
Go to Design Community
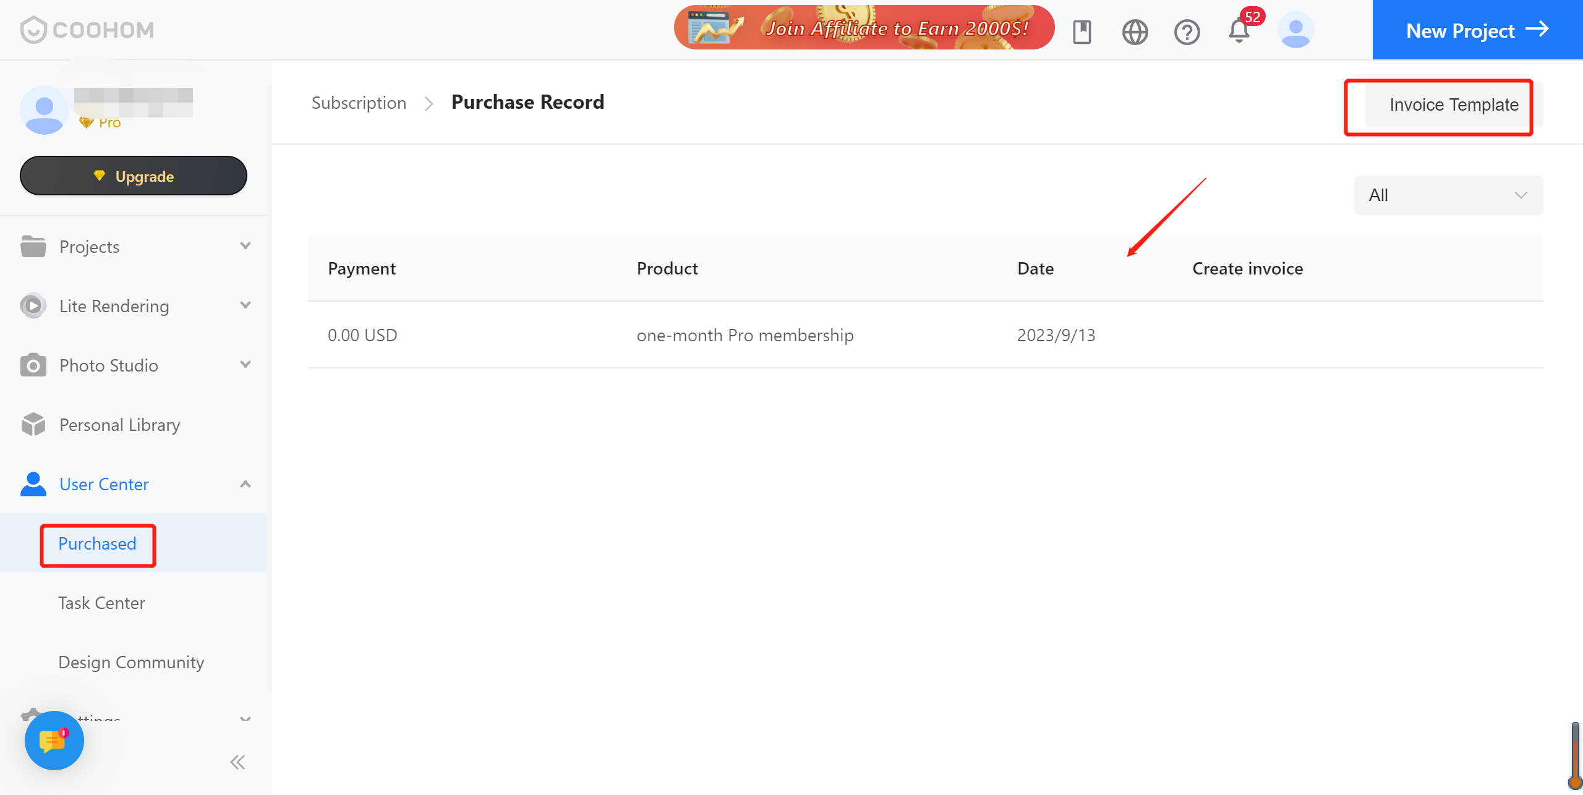click(131, 662)
